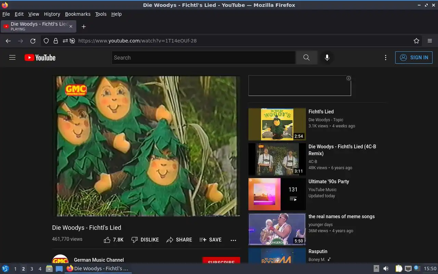
Task: Click the magnifier search button
Action: [306, 58]
